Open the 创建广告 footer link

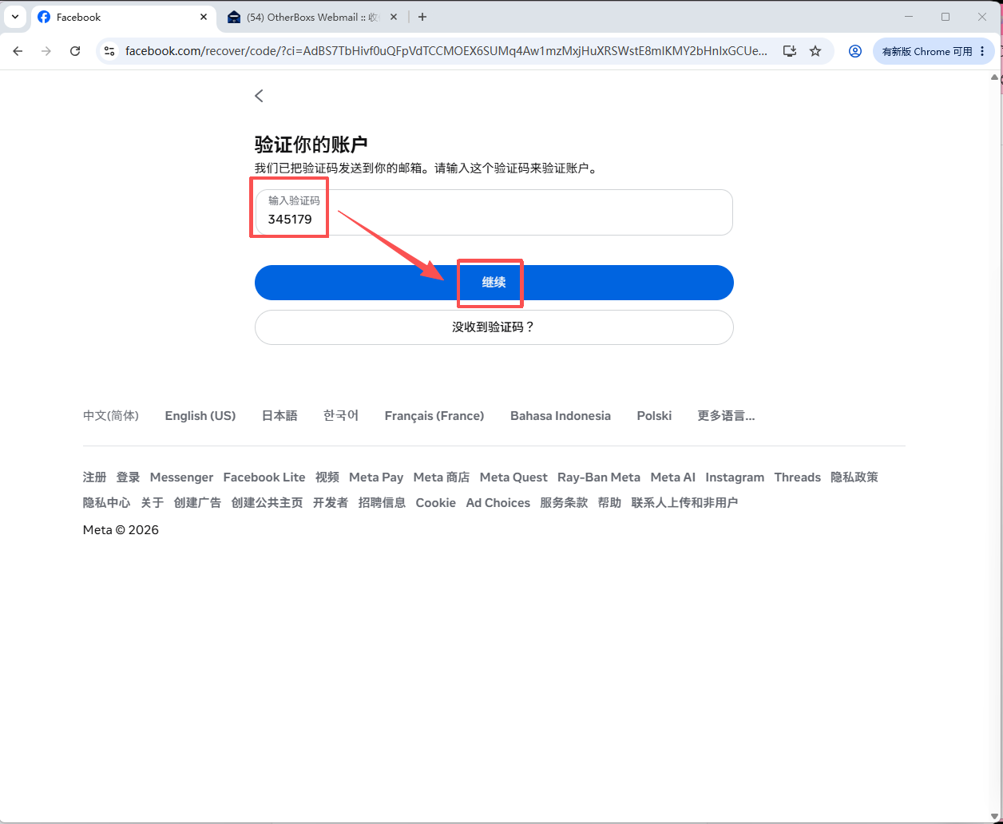pos(197,503)
